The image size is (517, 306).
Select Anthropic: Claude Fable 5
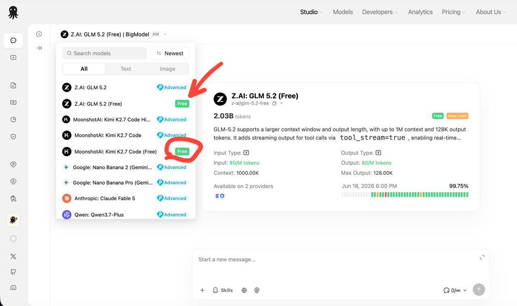(x=126, y=198)
